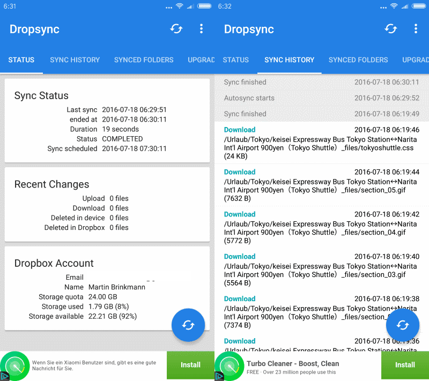
Task: Tap the Upload 0 files row
Action: point(105,198)
